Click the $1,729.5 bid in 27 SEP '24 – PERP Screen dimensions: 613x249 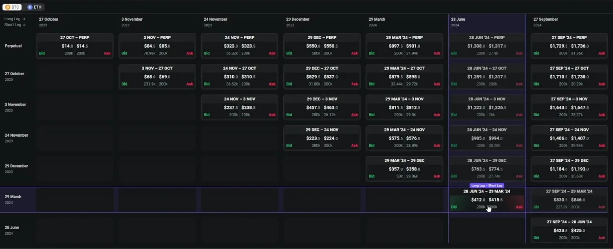(559, 46)
